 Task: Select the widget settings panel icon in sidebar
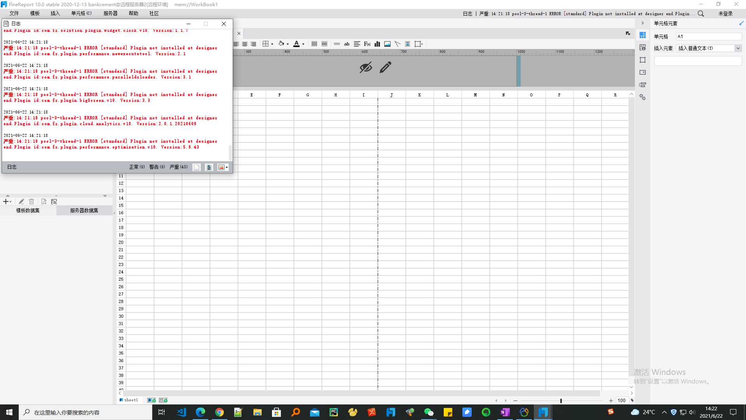point(643,72)
